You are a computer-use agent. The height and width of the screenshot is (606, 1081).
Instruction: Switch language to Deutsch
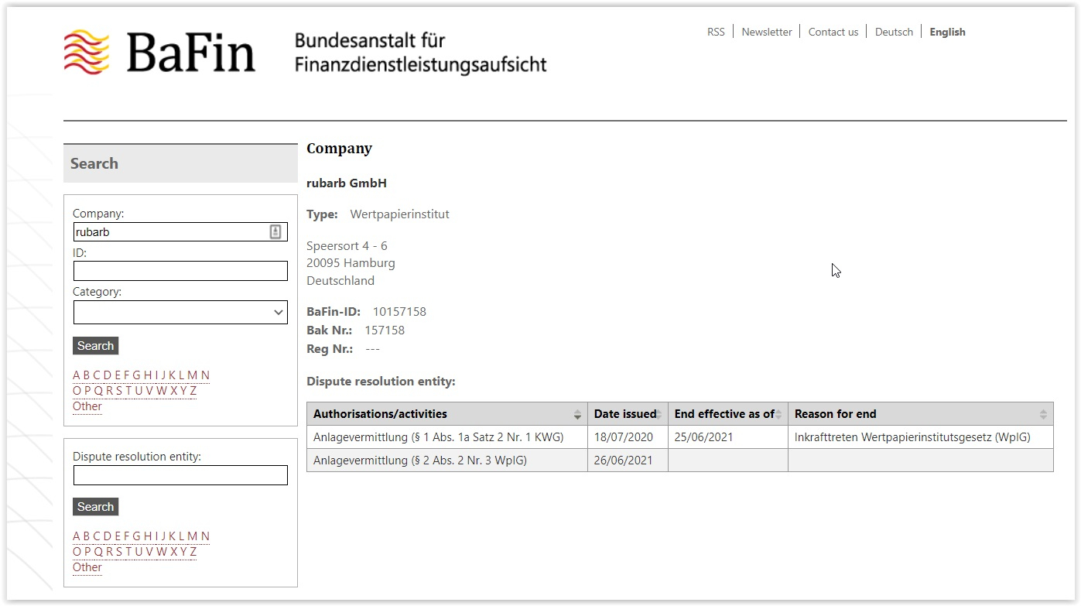894,32
